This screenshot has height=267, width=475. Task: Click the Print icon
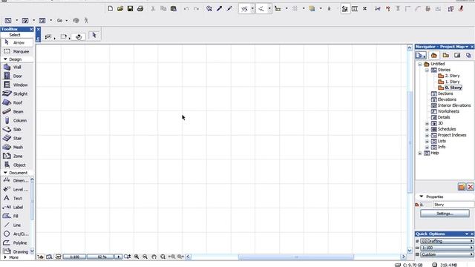[x=140, y=8]
